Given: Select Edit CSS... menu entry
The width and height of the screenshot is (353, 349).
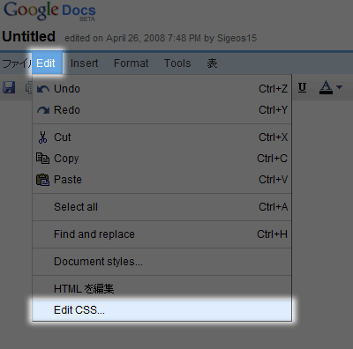Looking at the screenshot, I should coord(162,310).
